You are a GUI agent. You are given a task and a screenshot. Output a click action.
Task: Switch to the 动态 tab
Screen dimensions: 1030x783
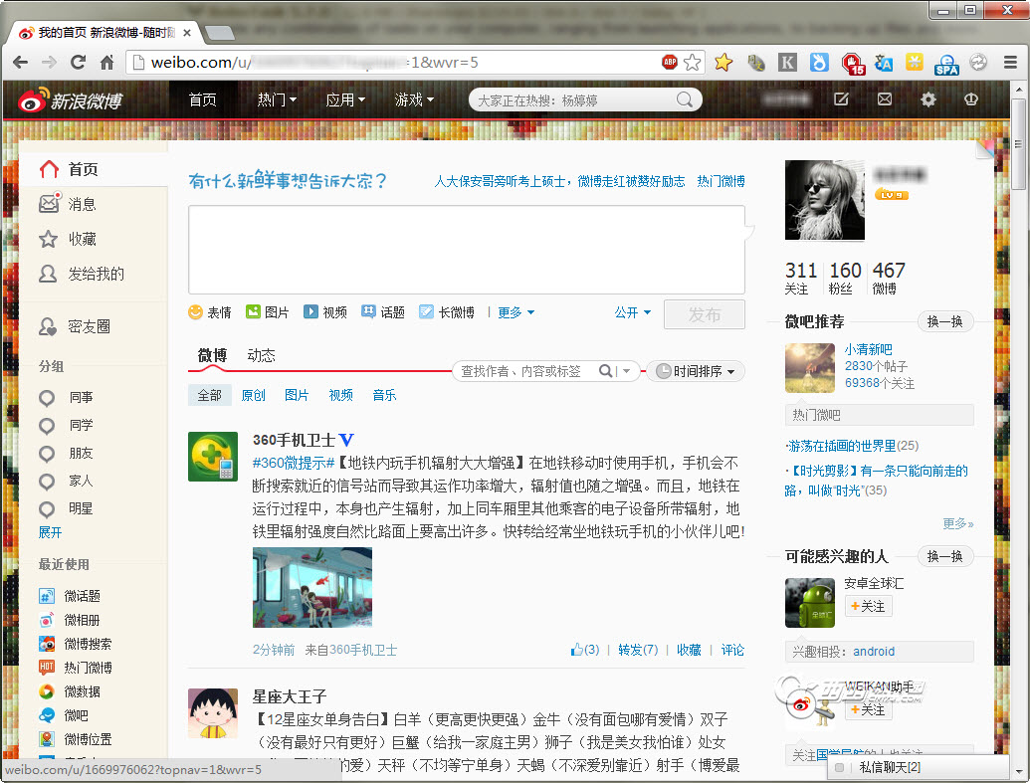pyautogui.click(x=261, y=355)
